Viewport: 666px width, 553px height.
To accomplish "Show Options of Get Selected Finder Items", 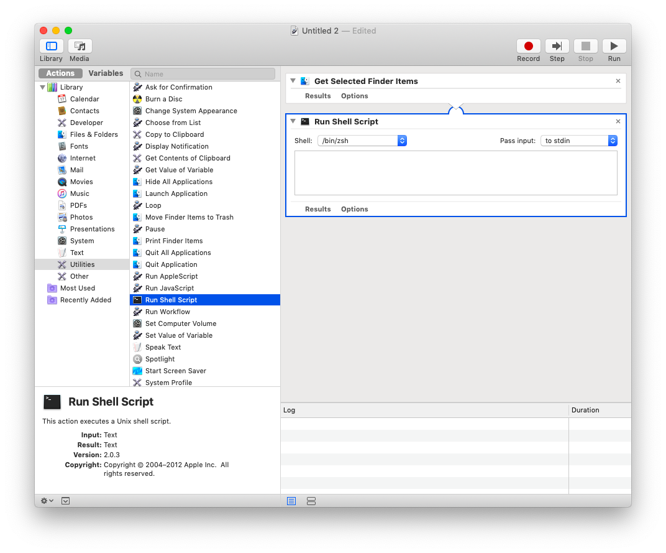I will (354, 96).
